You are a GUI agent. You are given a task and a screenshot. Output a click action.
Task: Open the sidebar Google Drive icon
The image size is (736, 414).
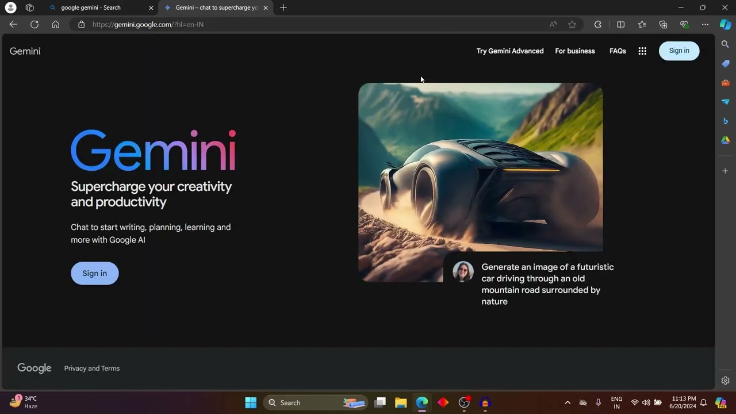coord(726,140)
